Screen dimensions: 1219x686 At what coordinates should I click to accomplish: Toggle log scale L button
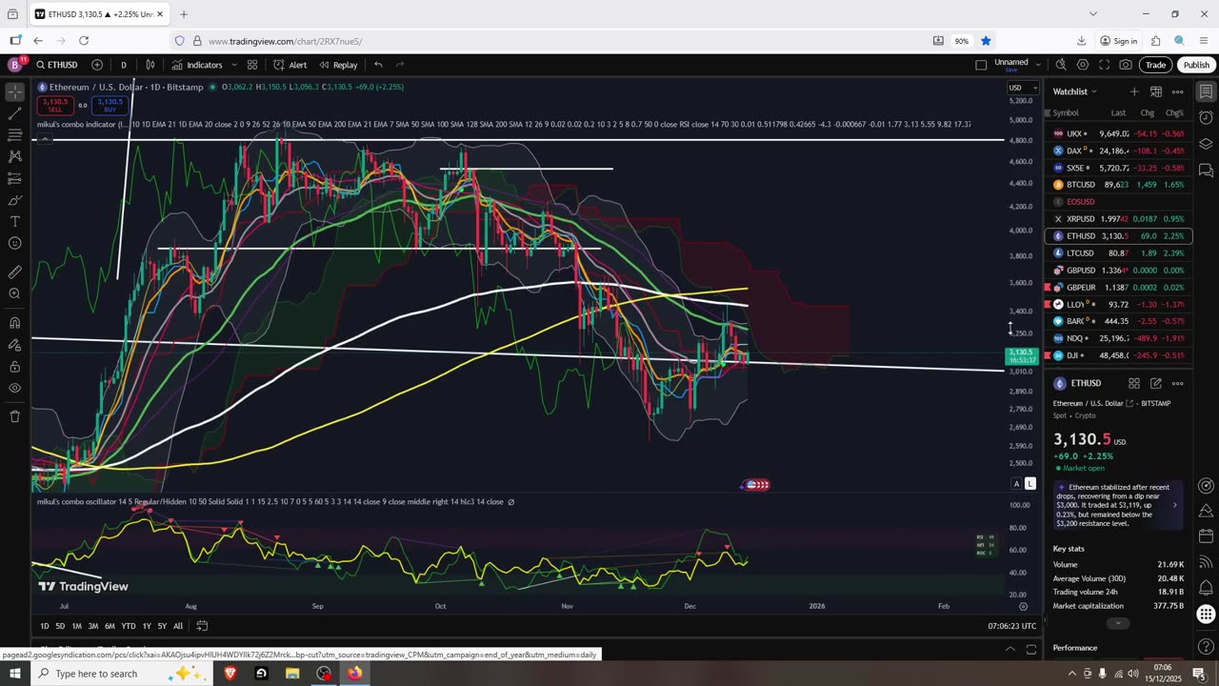[1029, 484]
